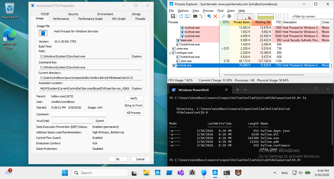This screenshot has height=179, width=334.
Task: Click the crosshair Find Window's Process icon
Action: coord(230,16)
